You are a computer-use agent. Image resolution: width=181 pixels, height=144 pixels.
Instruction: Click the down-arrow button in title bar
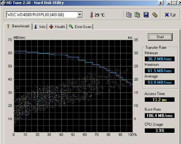pos(160,3)
